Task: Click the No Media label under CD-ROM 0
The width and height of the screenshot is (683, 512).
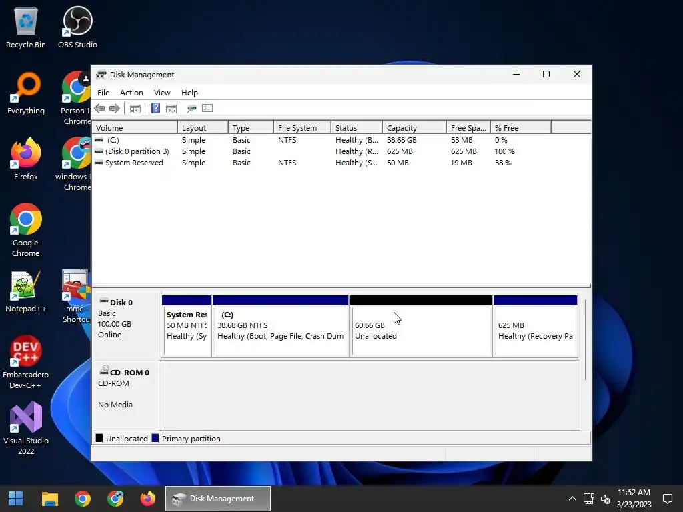Action: tap(115, 405)
